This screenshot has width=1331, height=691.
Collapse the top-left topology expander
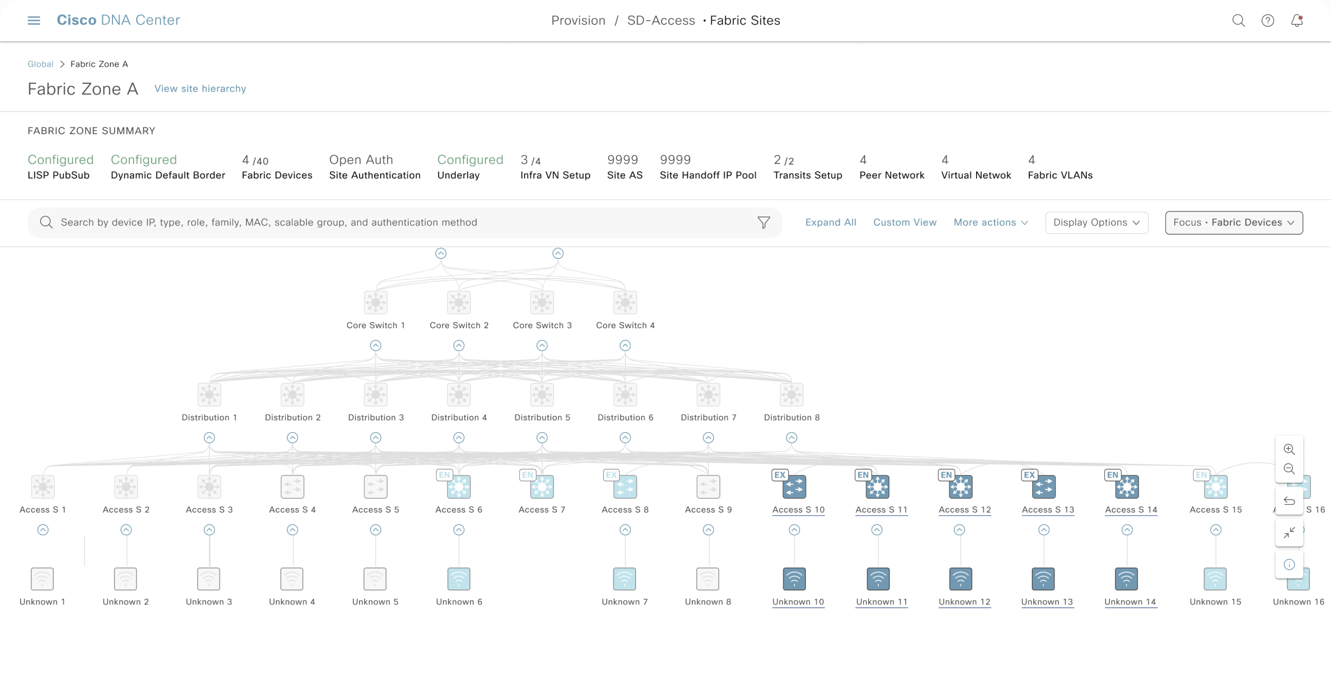(x=441, y=254)
